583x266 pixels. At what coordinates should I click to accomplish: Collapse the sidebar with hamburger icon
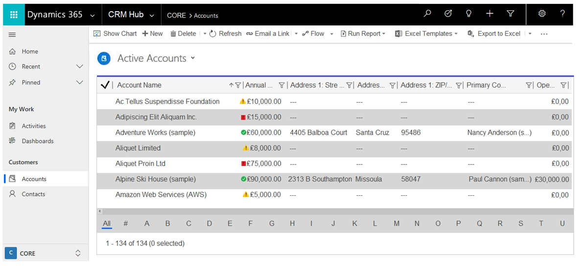[12, 35]
